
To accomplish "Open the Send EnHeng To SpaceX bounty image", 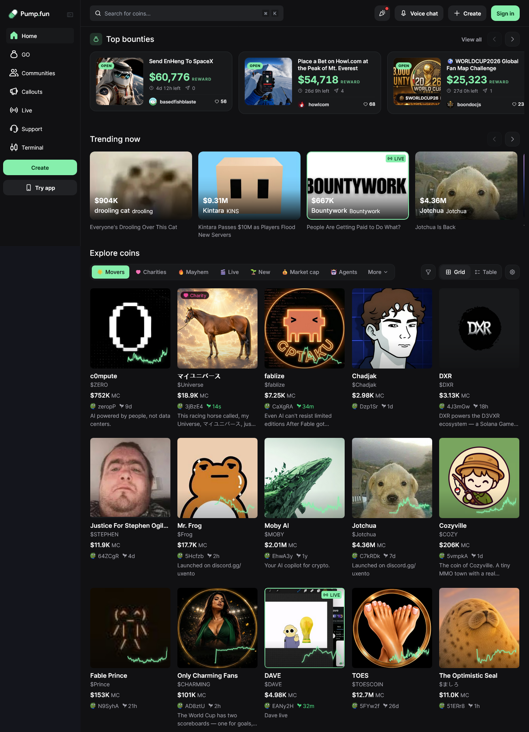I will point(120,81).
